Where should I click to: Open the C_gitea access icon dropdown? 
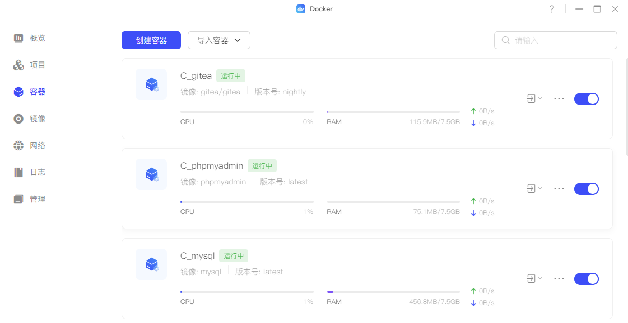534,99
